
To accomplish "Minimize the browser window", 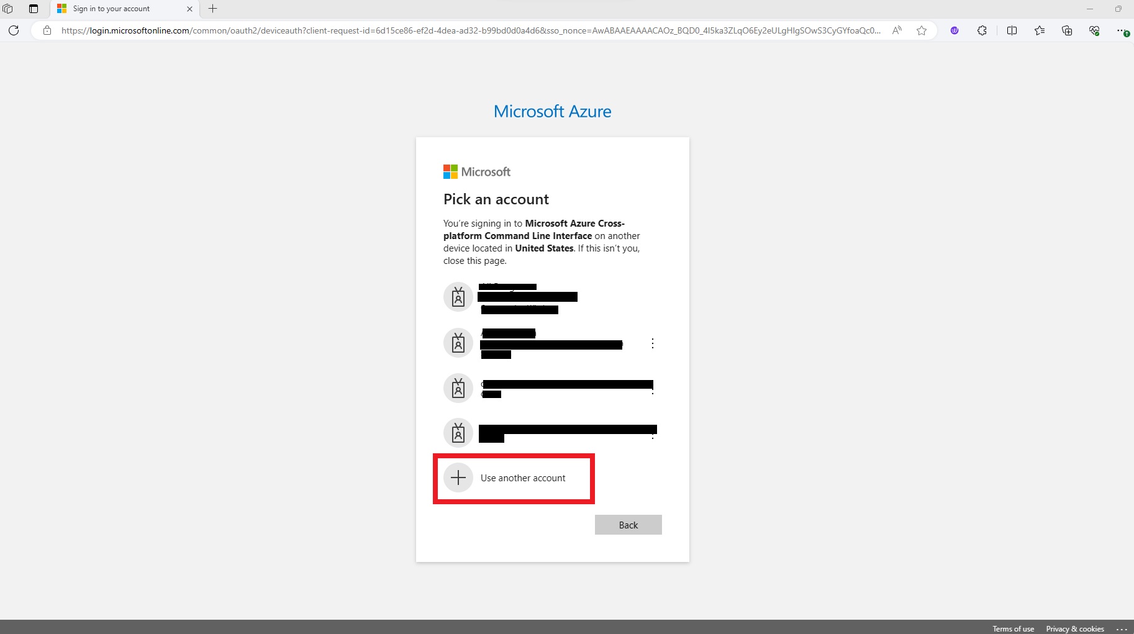I will click(1089, 9).
